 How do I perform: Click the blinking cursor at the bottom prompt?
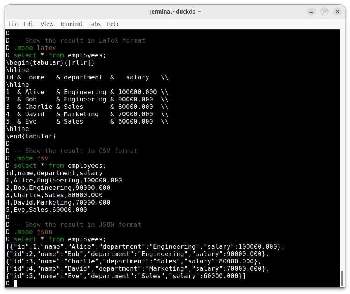[x=16, y=283]
